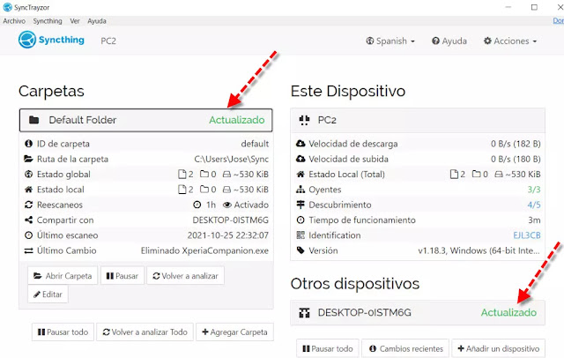Minimize the SyncTrayzor window
This screenshot has height=358, width=564.
coord(508,7)
